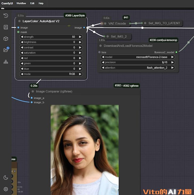Click the portrait preview in Image Comparer

[x=84, y=150]
